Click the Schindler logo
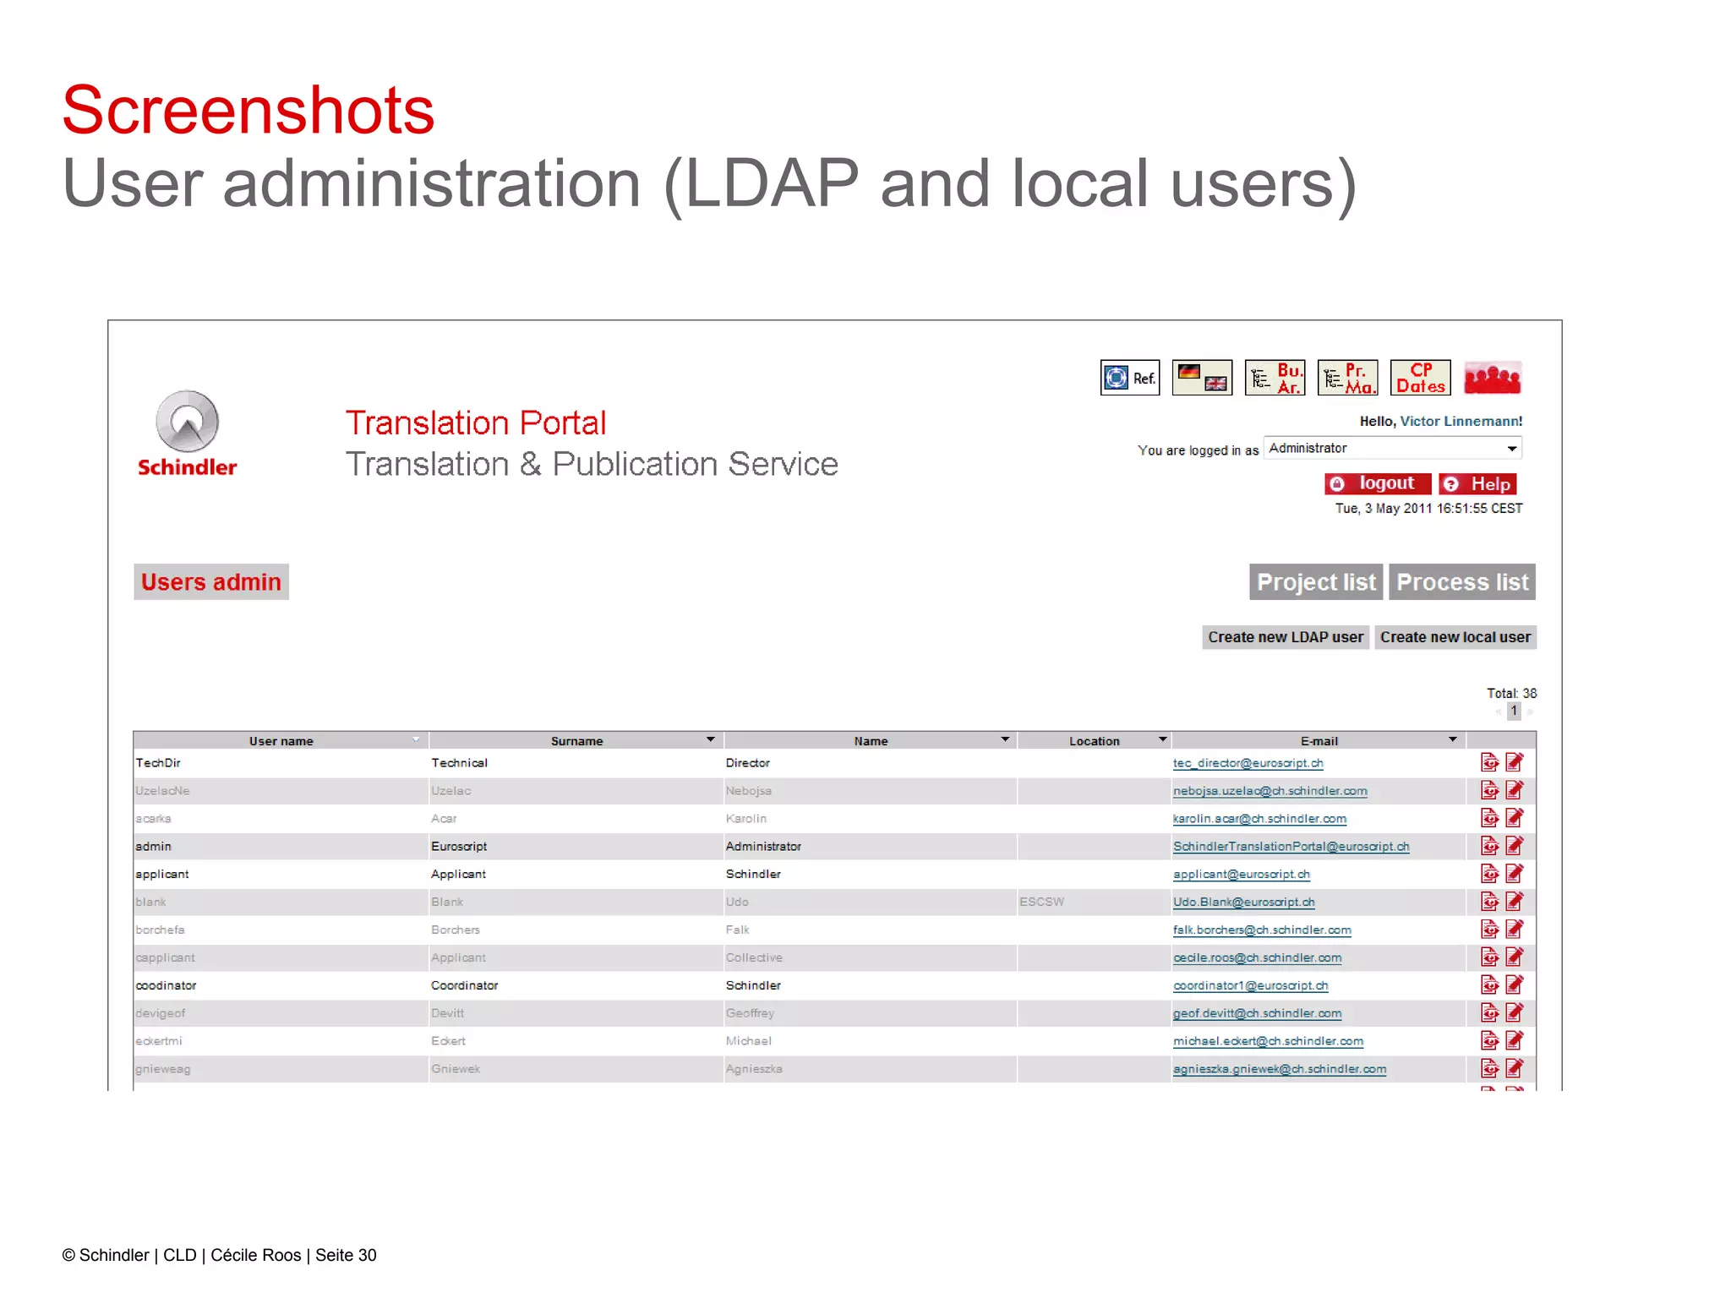The image size is (1731, 1298). [x=188, y=434]
